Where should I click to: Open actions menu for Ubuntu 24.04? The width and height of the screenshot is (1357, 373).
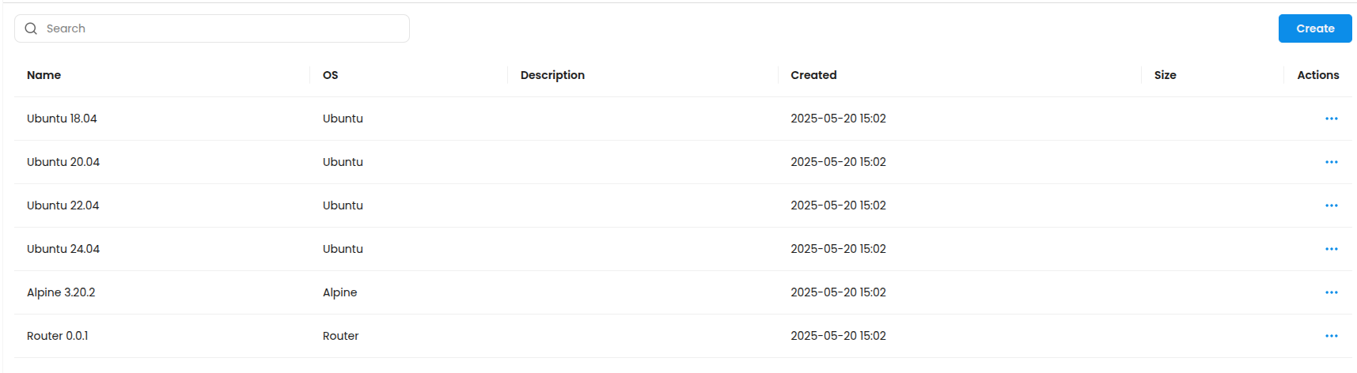click(x=1331, y=249)
